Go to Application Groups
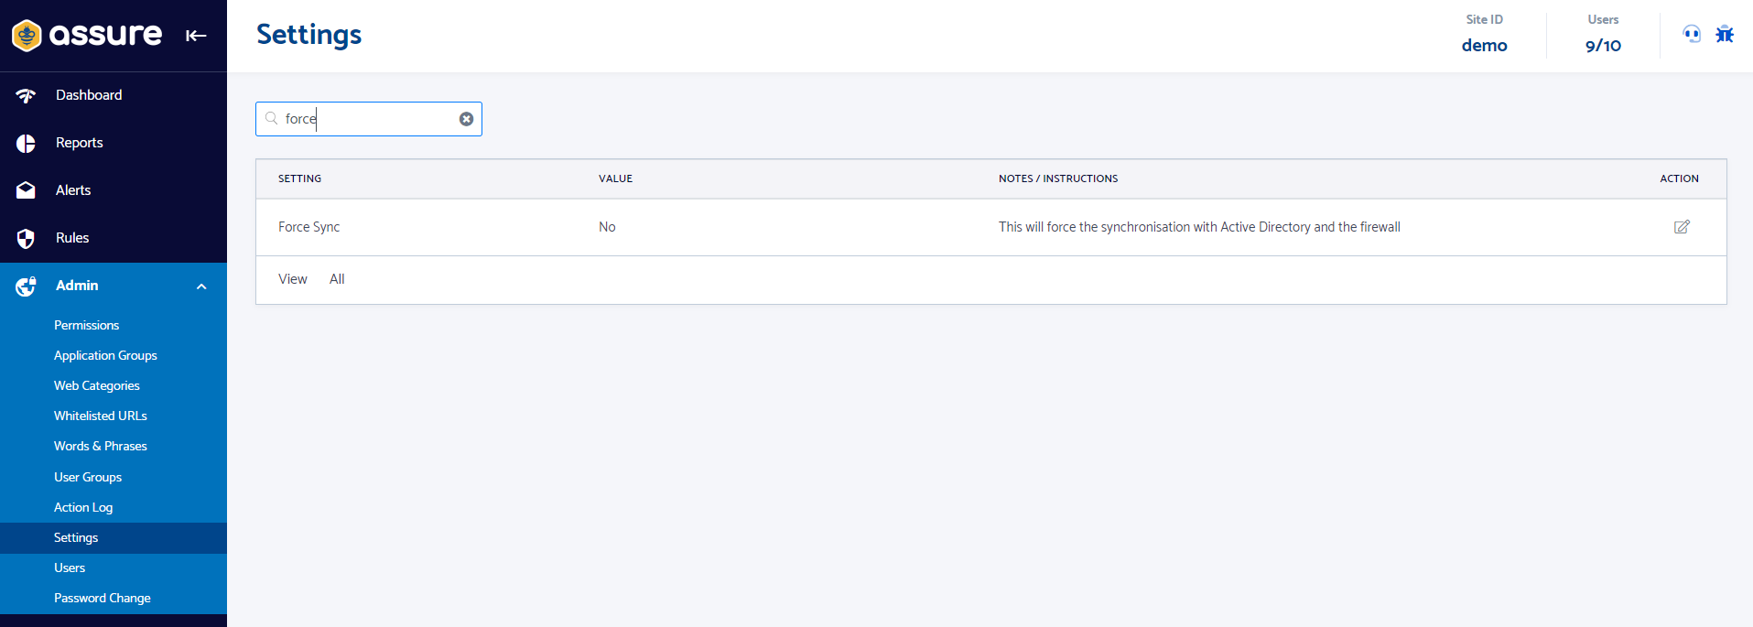 pos(105,355)
